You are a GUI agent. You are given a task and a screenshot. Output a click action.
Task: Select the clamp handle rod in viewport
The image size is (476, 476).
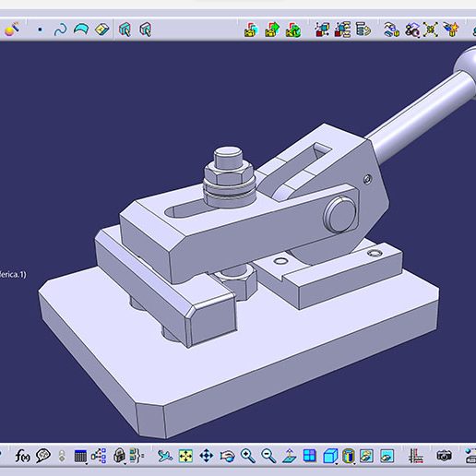coord(422,117)
